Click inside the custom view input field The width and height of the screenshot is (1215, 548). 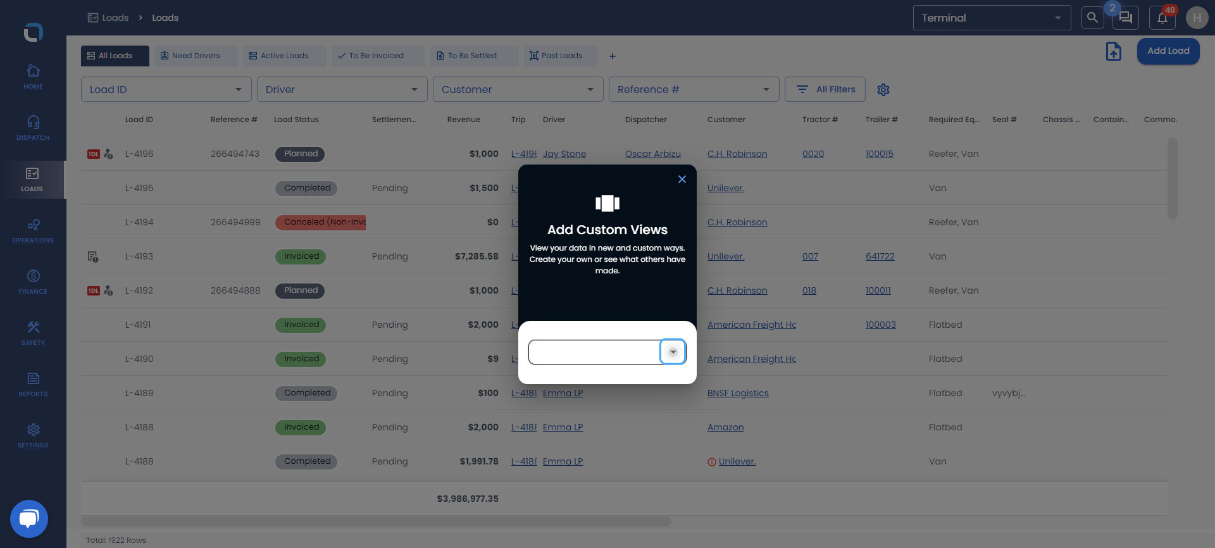(x=594, y=352)
